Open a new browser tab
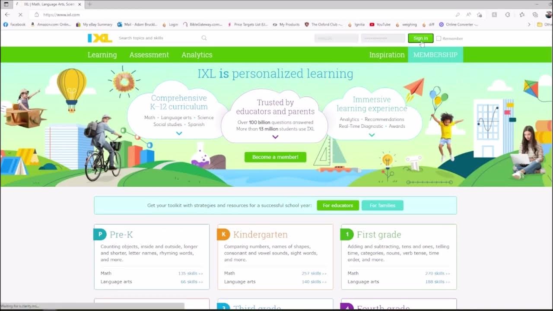This screenshot has width=553, height=311. point(90,4)
